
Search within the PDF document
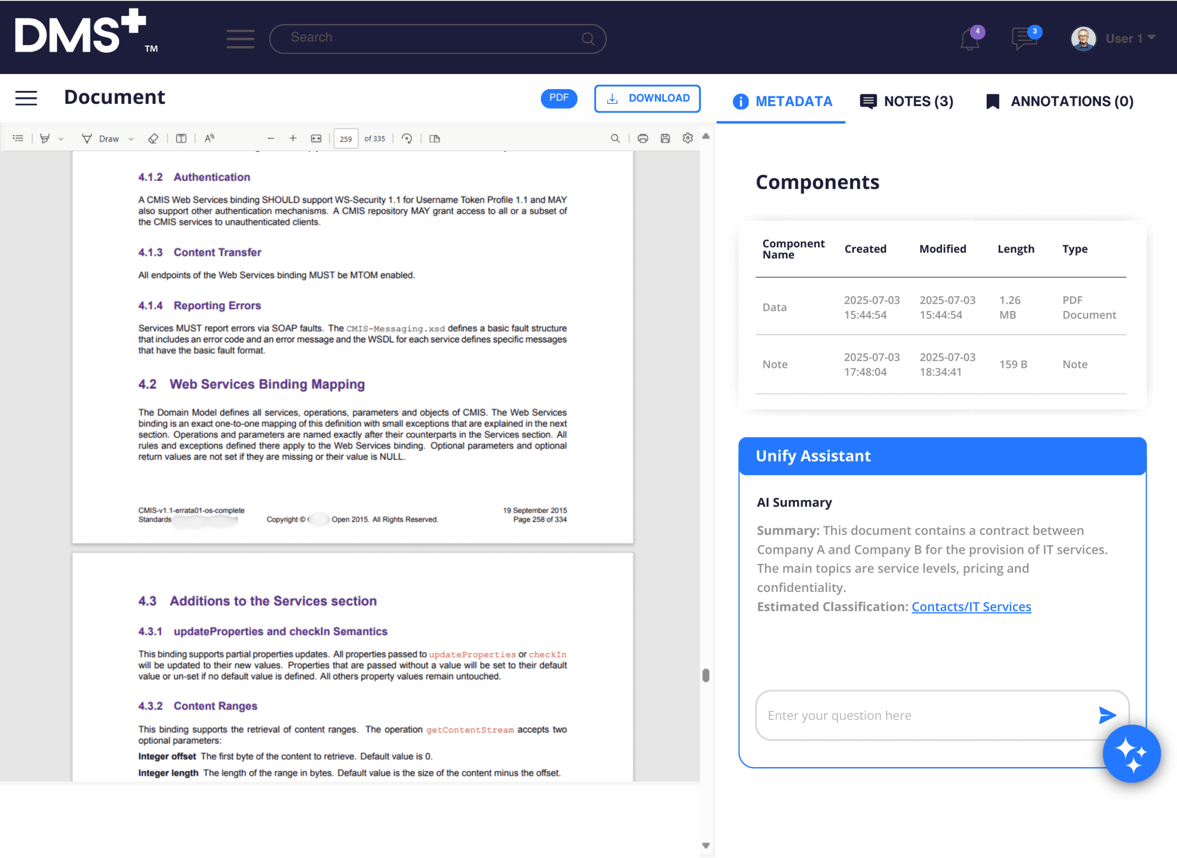pyautogui.click(x=615, y=138)
